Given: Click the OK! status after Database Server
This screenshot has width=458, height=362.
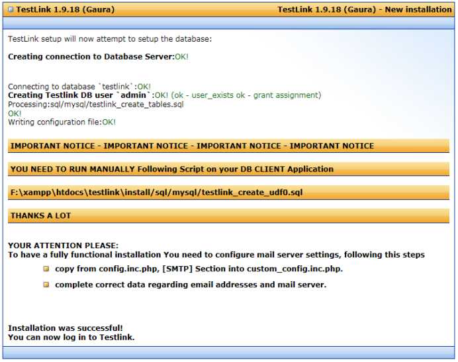Looking at the screenshot, I should click(182, 57).
